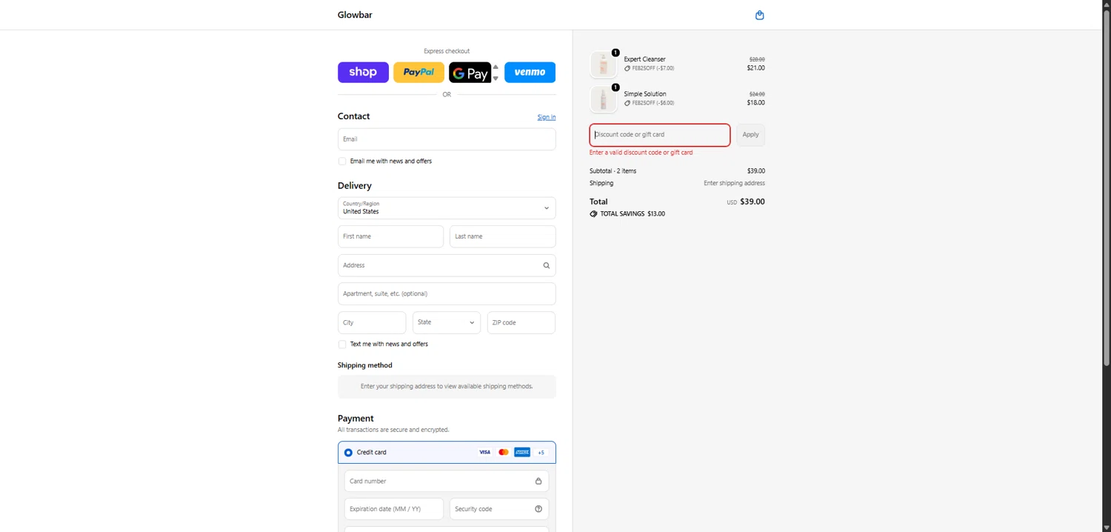Focus the Discount code or gift card field
Viewport: 1111px width, 532px height.
[x=660, y=135]
